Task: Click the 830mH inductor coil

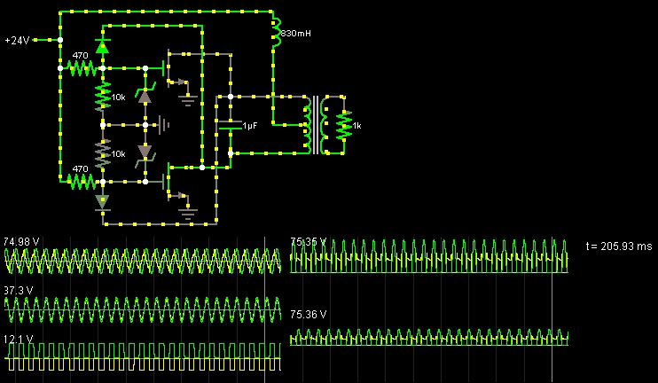Action: pos(274,29)
